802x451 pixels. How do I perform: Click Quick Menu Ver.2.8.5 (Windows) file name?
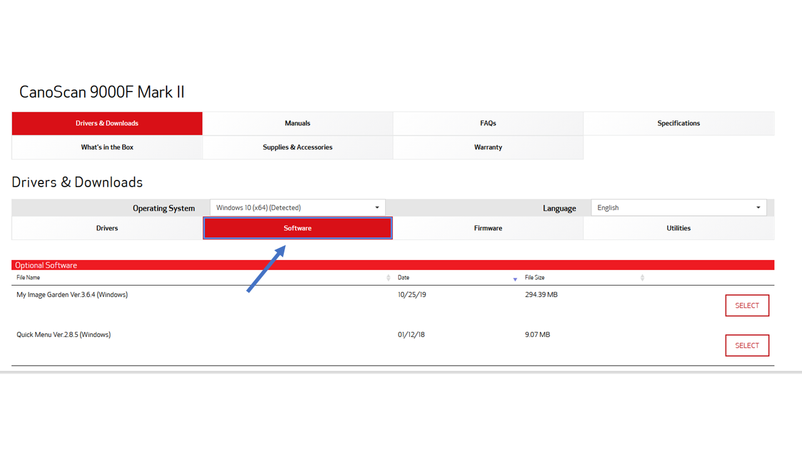pos(63,334)
